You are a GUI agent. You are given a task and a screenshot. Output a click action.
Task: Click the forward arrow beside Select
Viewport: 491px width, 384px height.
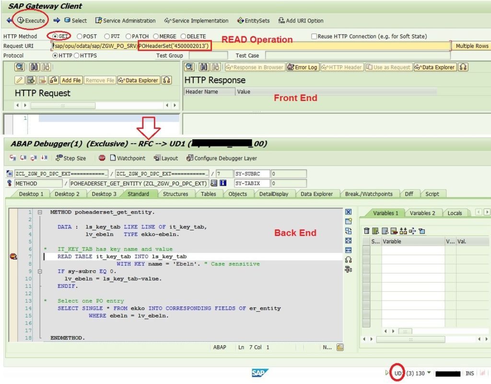[57, 21]
